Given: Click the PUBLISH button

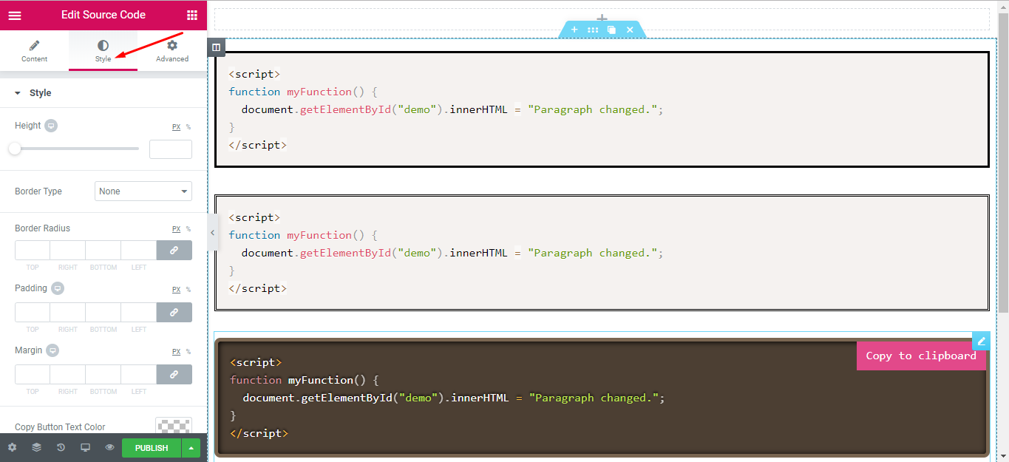Looking at the screenshot, I should 152,448.
